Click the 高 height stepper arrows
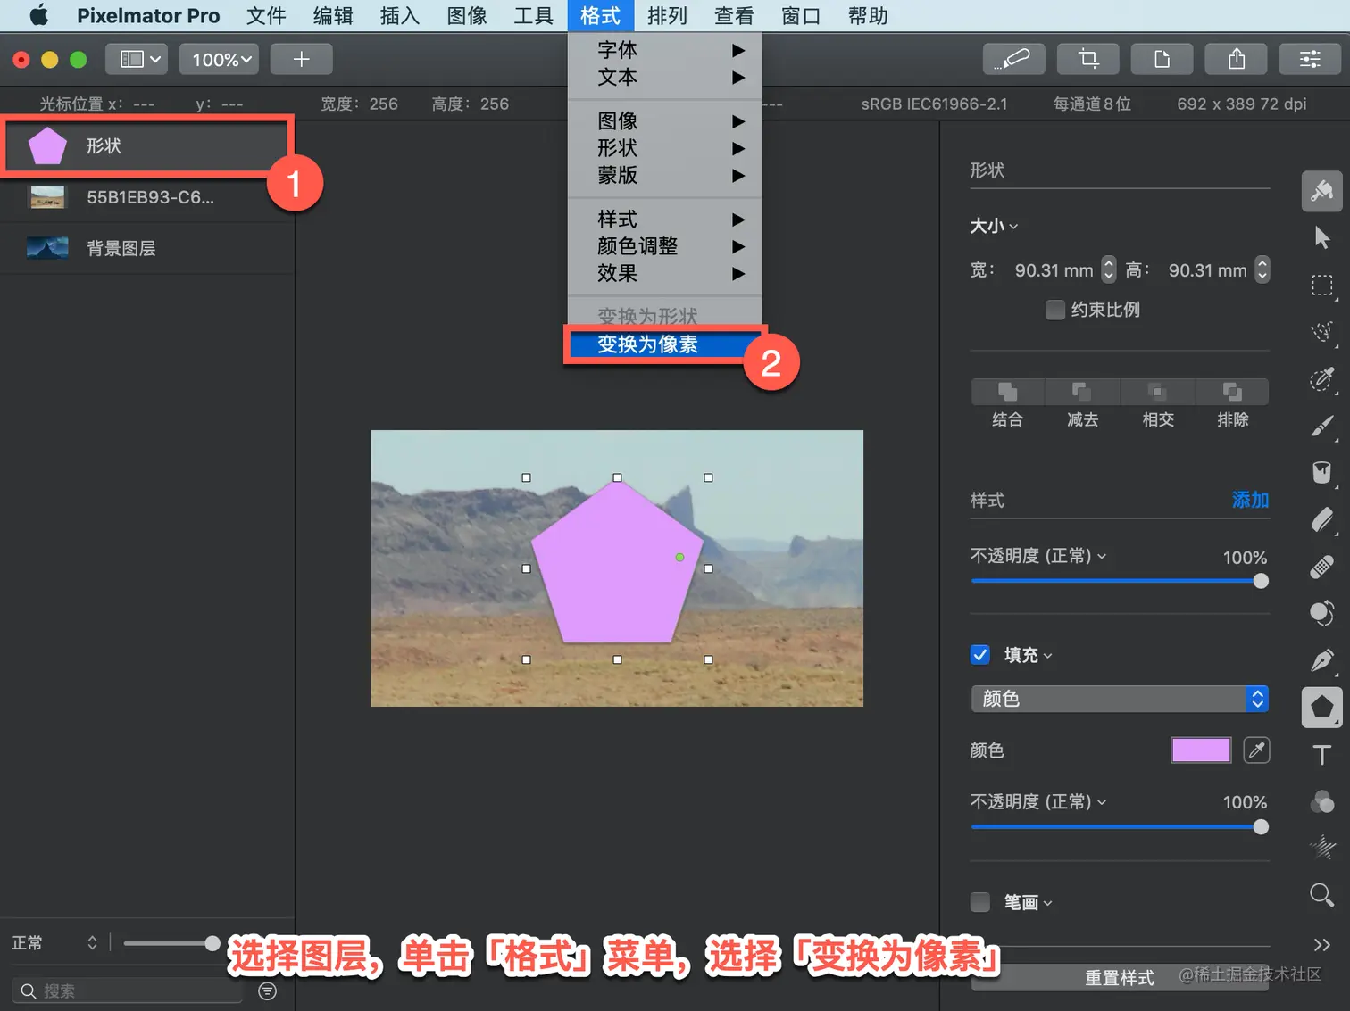Screen dimensions: 1350x1011 click(1262, 269)
